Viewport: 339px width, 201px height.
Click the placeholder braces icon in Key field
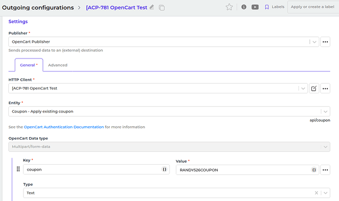165,170
